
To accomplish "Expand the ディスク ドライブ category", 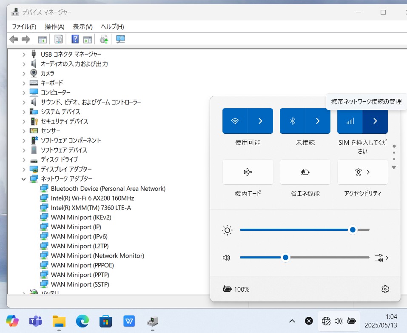I will click(24, 160).
